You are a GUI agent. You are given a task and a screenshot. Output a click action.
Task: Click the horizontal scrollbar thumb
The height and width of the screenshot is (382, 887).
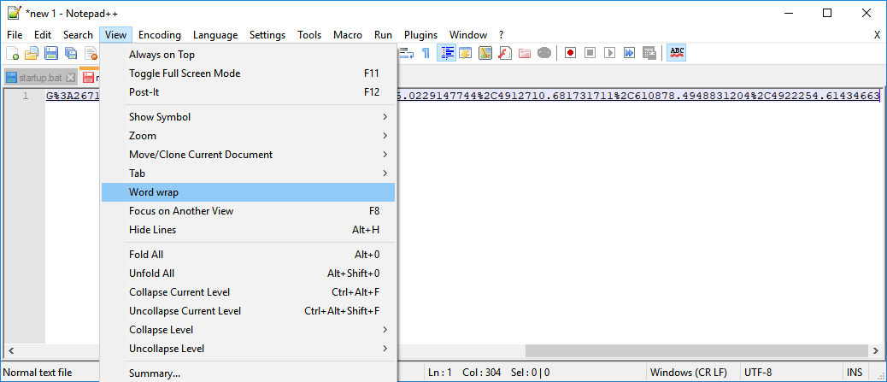697,351
